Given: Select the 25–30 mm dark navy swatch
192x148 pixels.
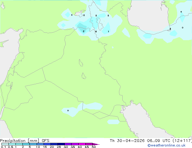Looking at the screenshot, I should (x=61, y=144).
